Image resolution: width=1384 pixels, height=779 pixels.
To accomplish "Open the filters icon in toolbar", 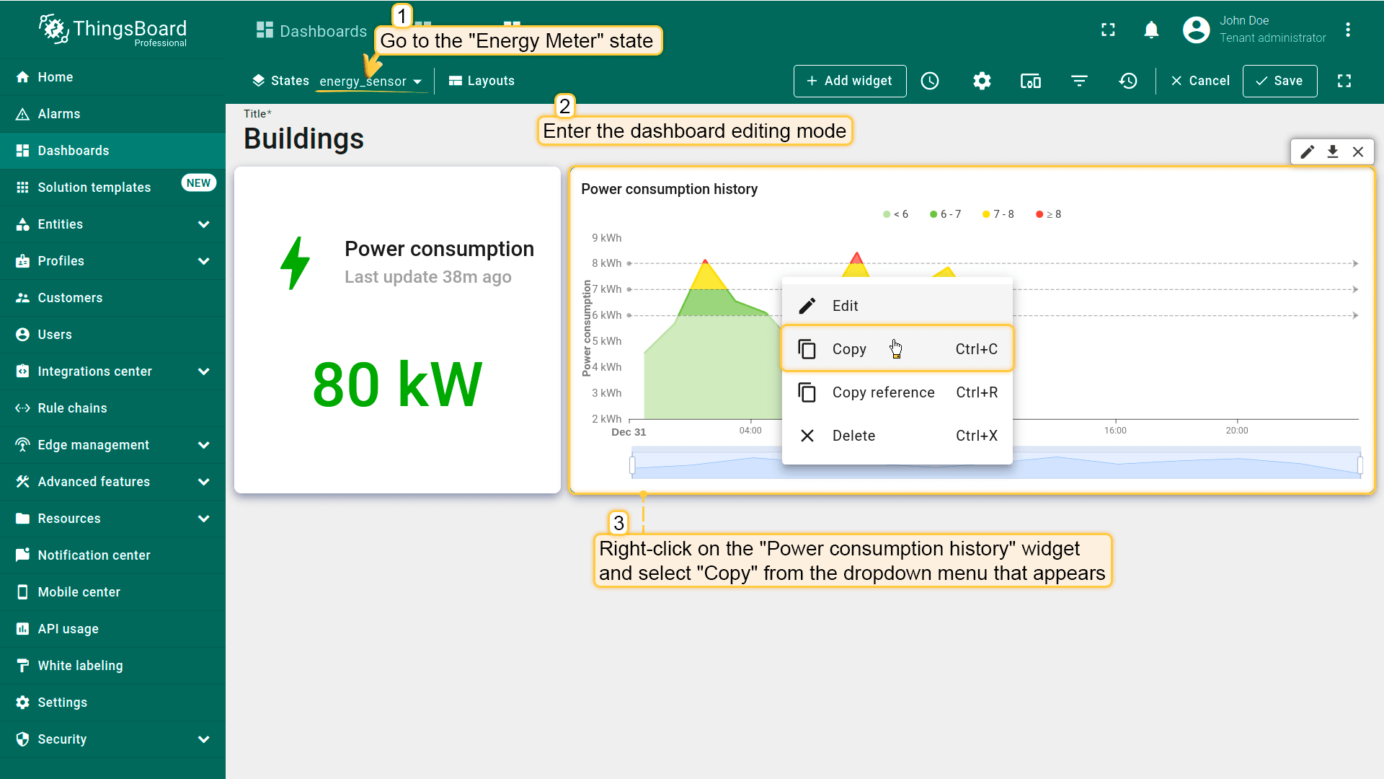I will 1079,81.
